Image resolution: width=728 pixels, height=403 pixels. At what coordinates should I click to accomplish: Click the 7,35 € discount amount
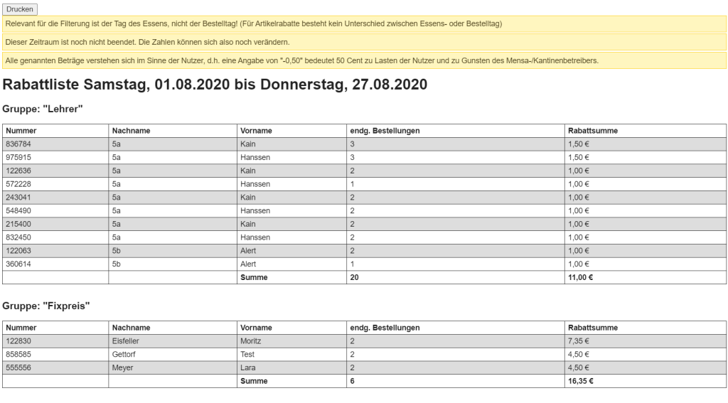coord(579,341)
